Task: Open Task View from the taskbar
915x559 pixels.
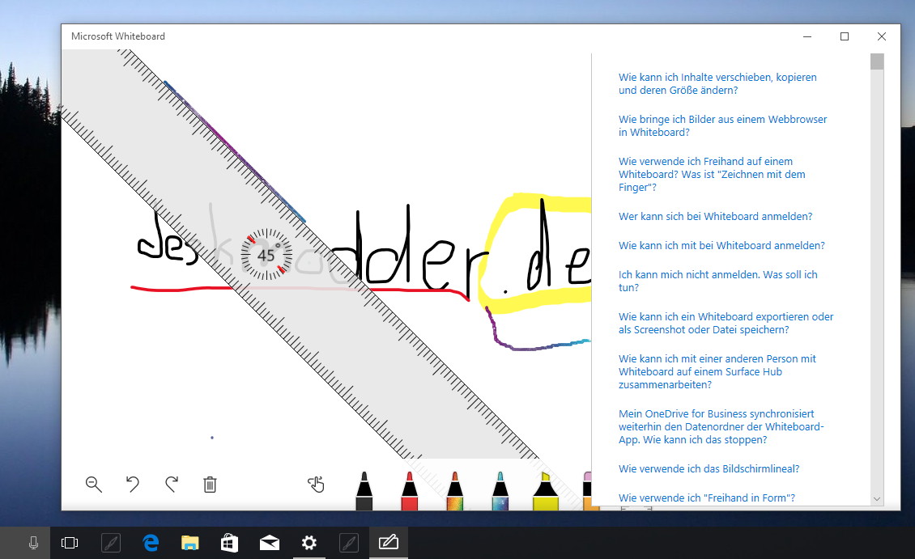Action: (70, 543)
